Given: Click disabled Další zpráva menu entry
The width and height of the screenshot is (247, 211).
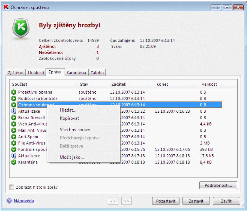Looking at the screenshot, I should 84,146.
